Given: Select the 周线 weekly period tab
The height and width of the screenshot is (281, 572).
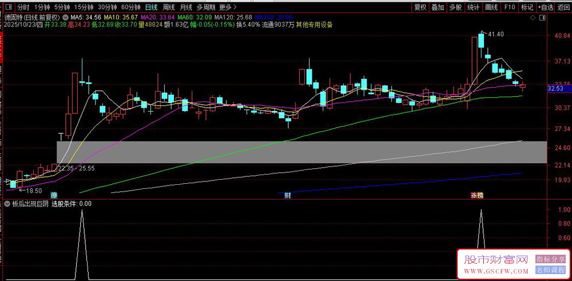Looking at the screenshot, I should pos(168,7).
